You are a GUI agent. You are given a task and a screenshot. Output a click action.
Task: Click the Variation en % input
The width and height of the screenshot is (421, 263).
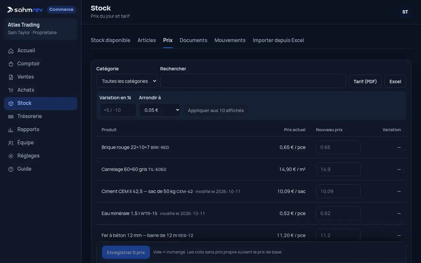pyautogui.click(x=118, y=110)
